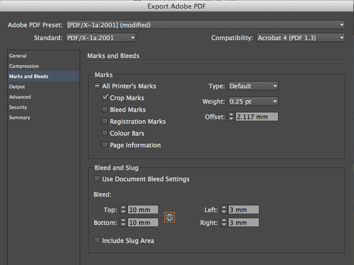Click the bleed link chain icon

tap(169, 217)
